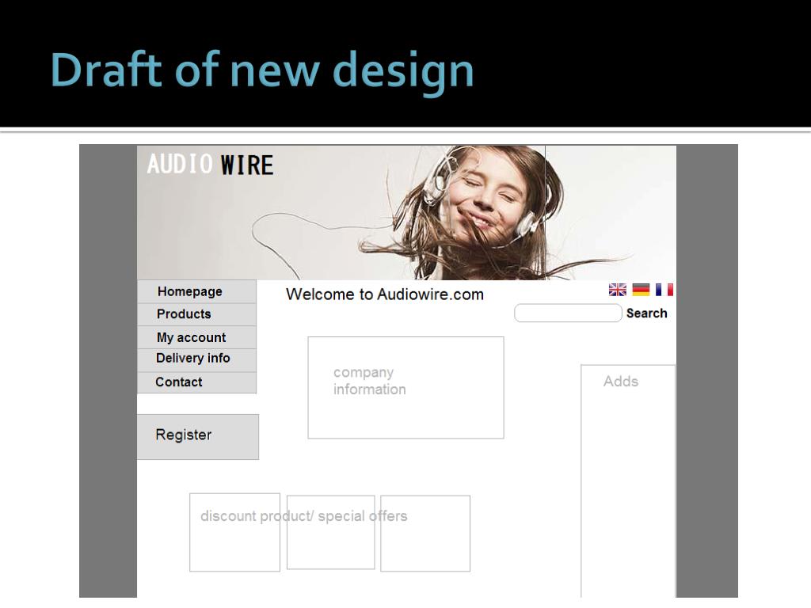Go to My account page
Screen dimensions: 811x608
[196, 337]
